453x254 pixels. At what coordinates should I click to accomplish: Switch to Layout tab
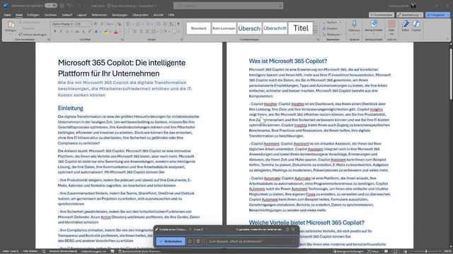[x=82, y=15]
